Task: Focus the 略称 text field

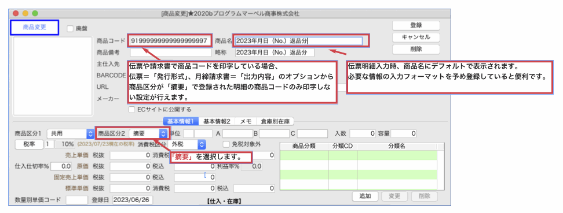Action: point(275,53)
